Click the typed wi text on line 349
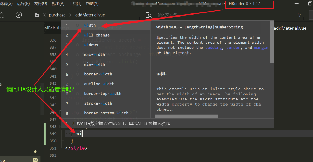Viewport: 313px width, 162px height. coord(79,134)
